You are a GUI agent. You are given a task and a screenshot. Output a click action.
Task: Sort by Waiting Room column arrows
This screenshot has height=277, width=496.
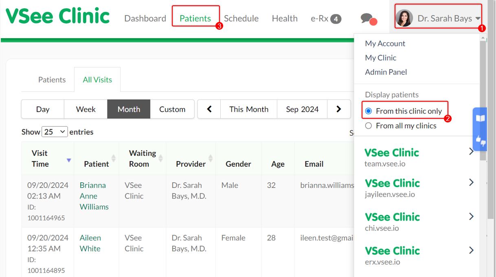[x=161, y=158]
